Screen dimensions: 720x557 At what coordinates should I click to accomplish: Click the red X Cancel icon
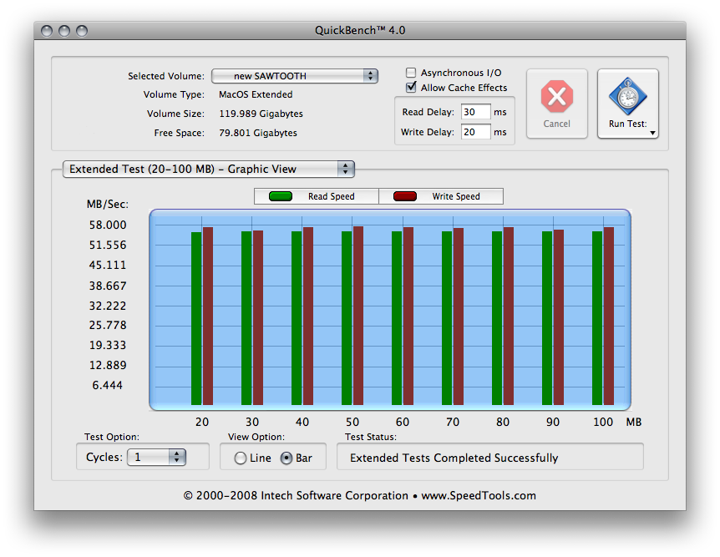tap(556, 96)
